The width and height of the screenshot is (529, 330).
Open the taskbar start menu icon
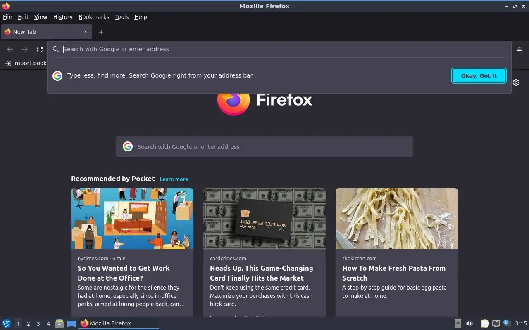(x=7, y=323)
